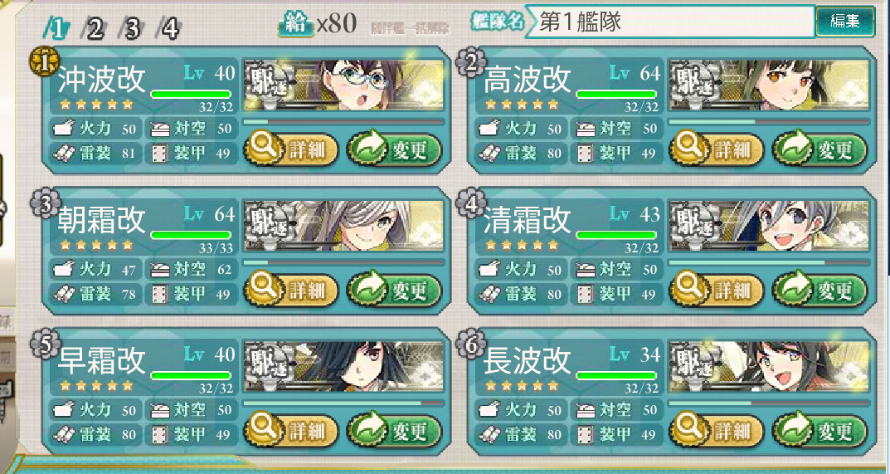Open 詳細 details for 長波改
This screenshot has width=890, height=474.
point(717,431)
